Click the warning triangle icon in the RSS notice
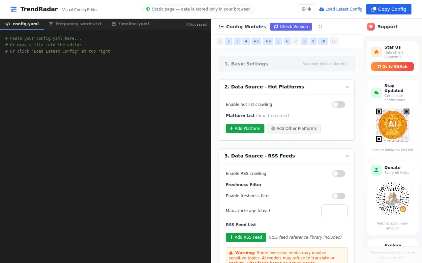Image resolution: width=422 pixels, height=263 pixels. pos(231,253)
